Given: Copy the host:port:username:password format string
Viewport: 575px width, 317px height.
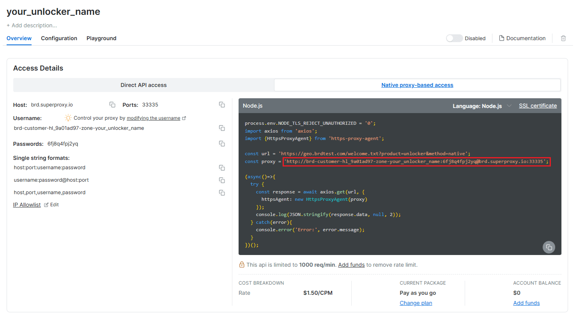Looking at the screenshot, I should pyautogui.click(x=222, y=168).
